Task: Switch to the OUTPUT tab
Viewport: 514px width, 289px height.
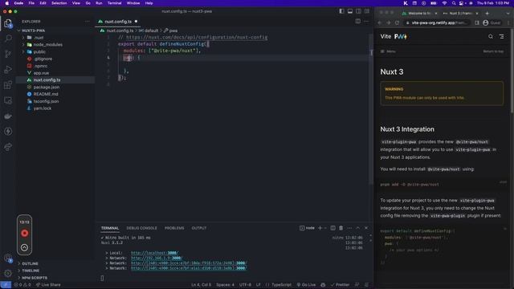Action: pos(199,228)
